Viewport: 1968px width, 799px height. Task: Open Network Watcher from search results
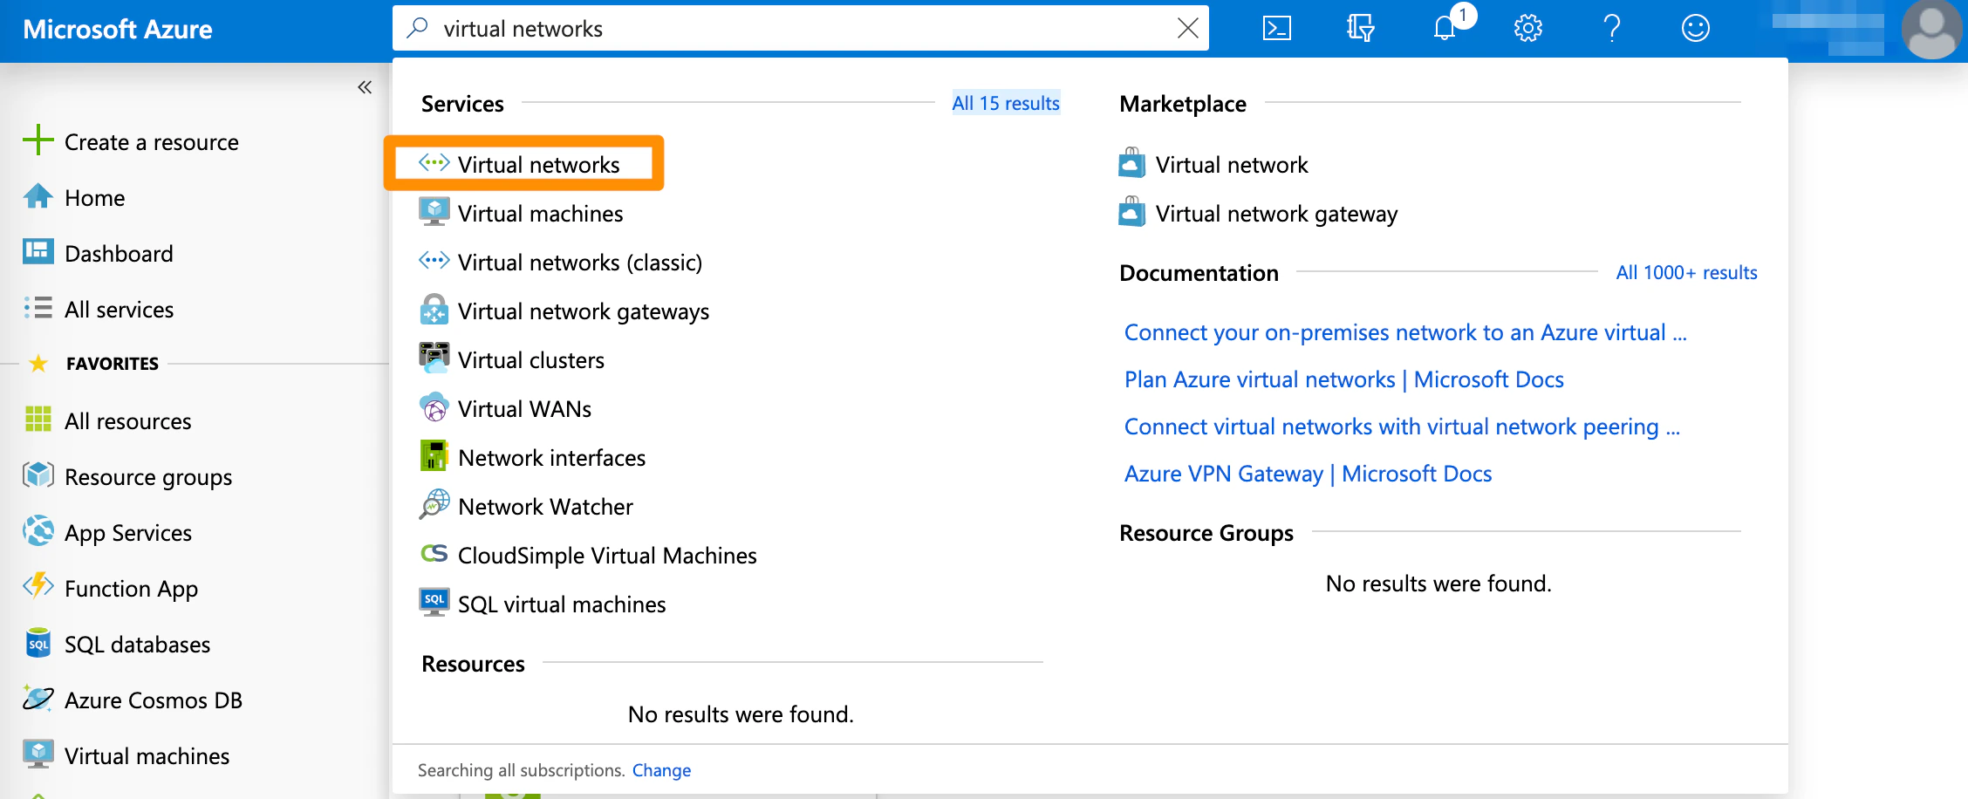545,506
